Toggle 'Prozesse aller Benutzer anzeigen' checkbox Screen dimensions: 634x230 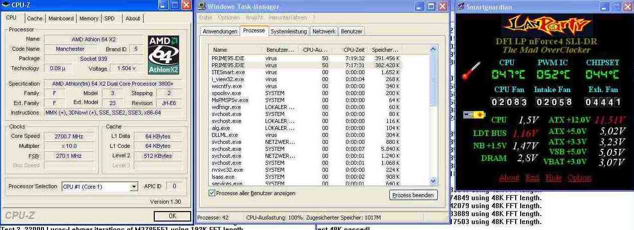pyautogui.click(x=212, y=193)
